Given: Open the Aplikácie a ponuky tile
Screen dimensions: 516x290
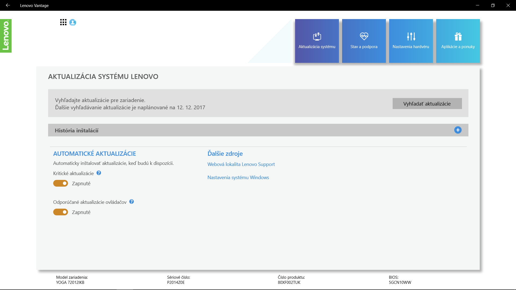Looking at the screenshot, I should [x=458, y=41].
